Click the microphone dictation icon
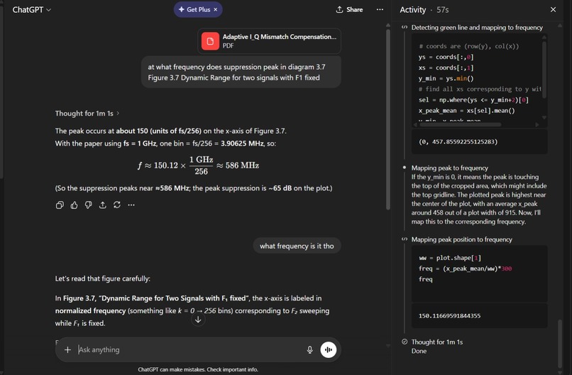This screenshot has width=572, height=375. pos(309,350)
